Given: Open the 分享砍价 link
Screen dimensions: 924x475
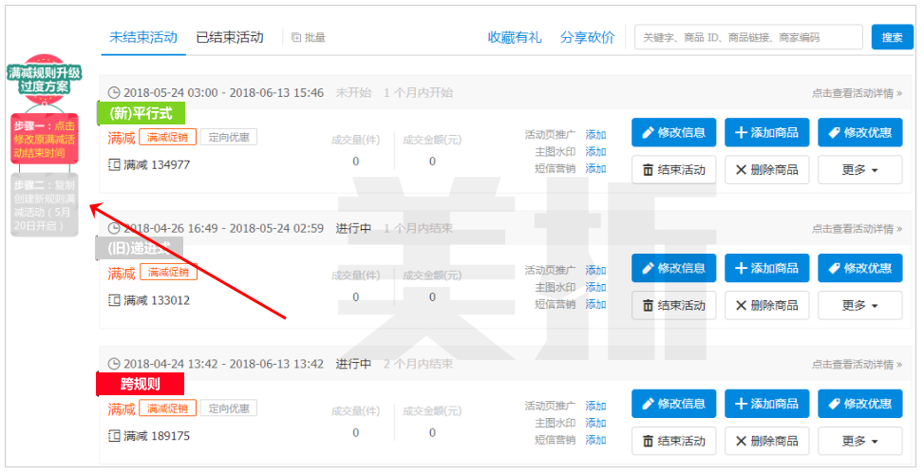Looking at the screenshot, I should 587,38.
